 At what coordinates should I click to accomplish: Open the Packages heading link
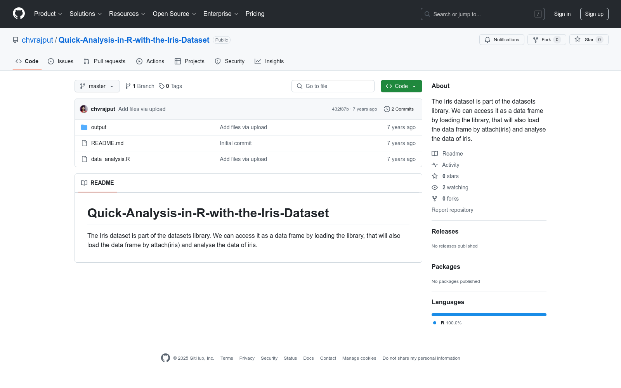(x=446, y=267)
